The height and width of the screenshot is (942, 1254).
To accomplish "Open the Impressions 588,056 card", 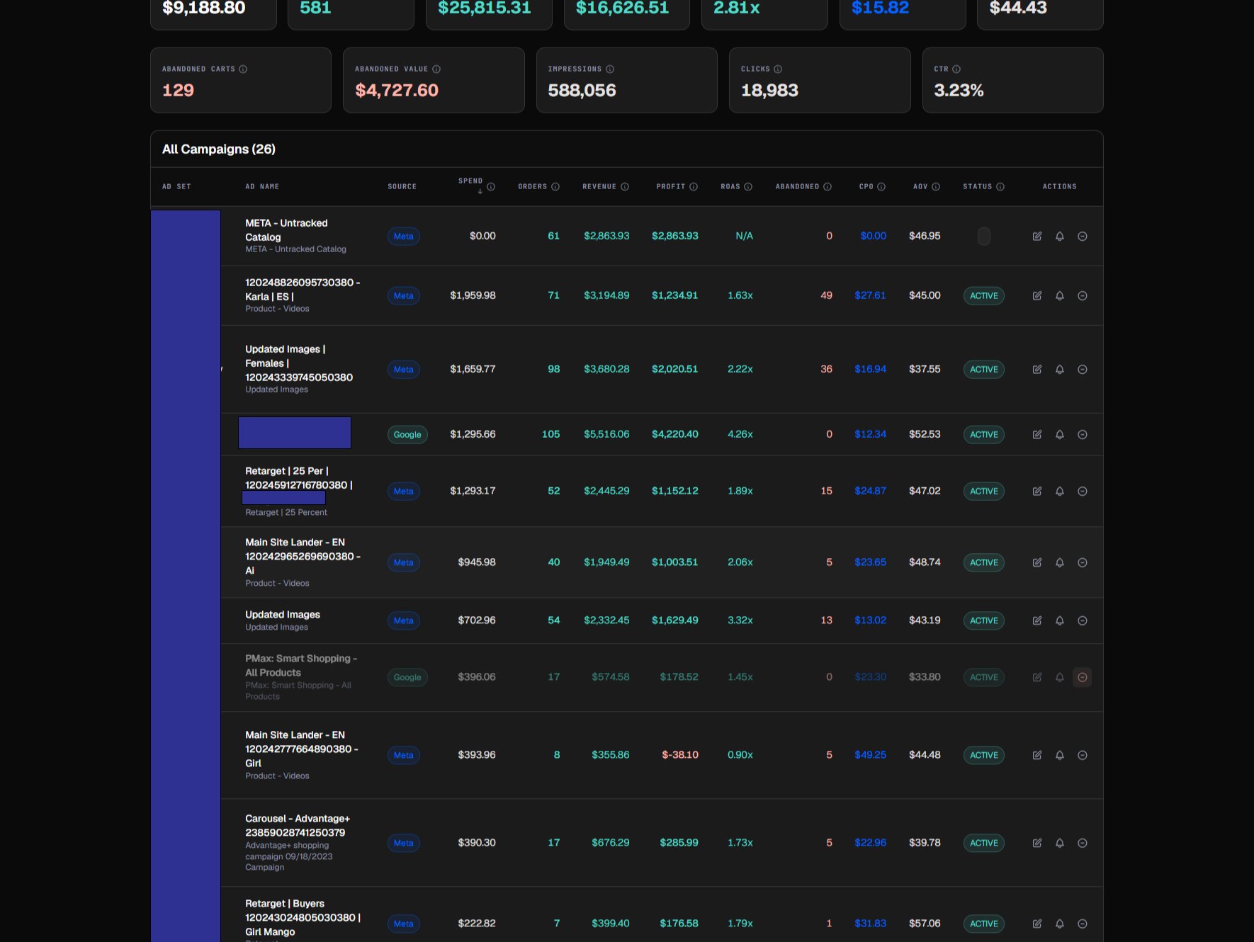I will pos(627,80).
